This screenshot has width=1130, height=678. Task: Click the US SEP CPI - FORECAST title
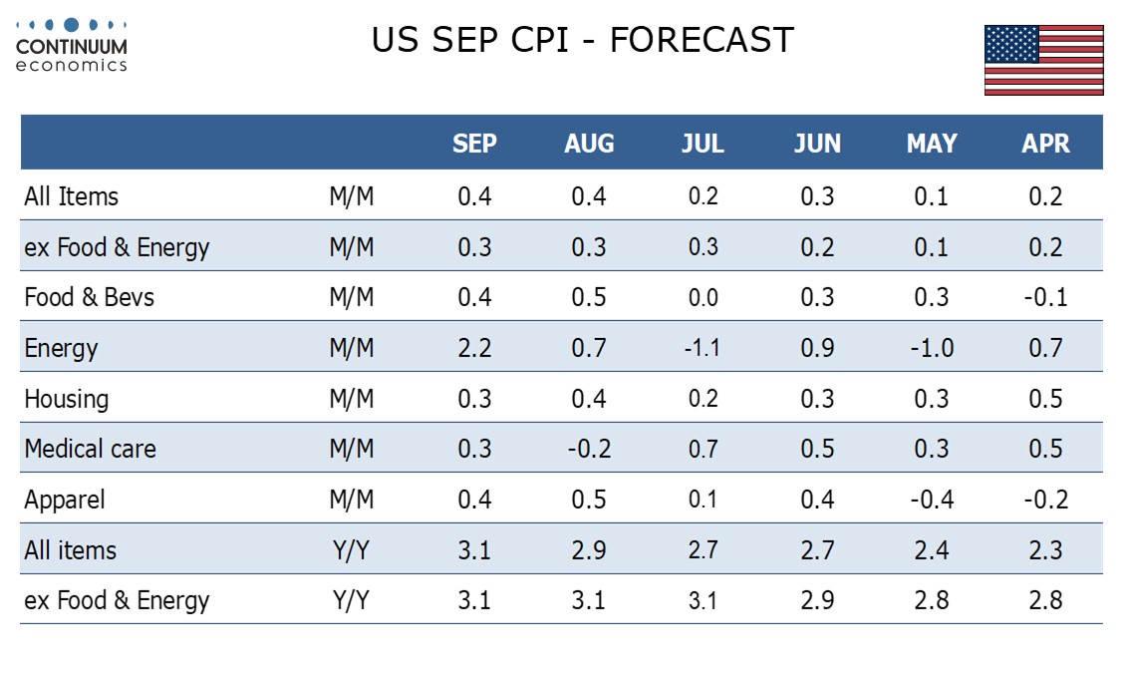coord(583,41)
